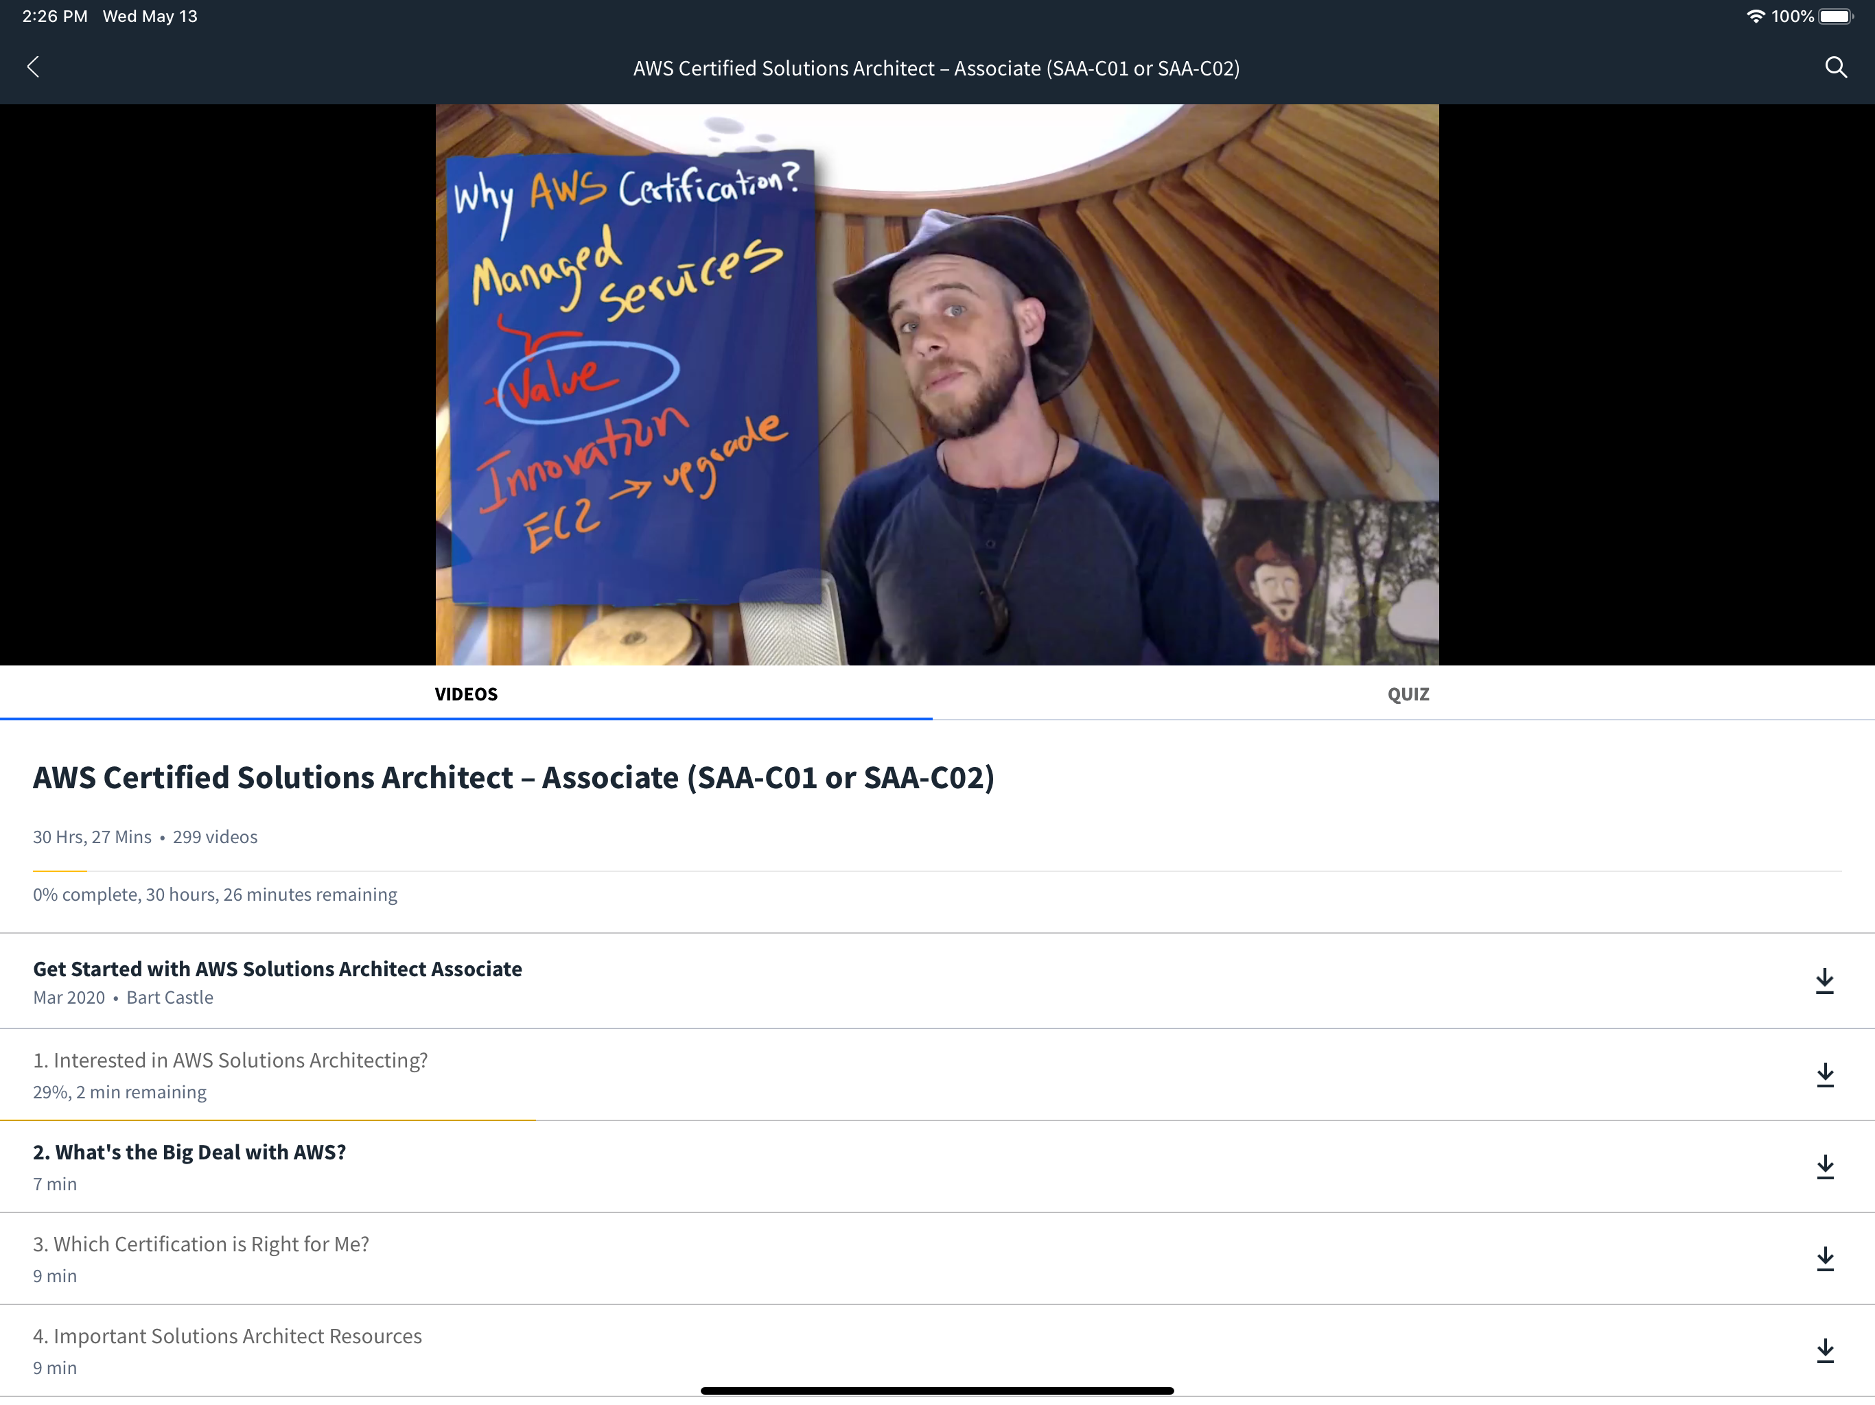Tap the large course title heading below the tabs

pos(513,777)
